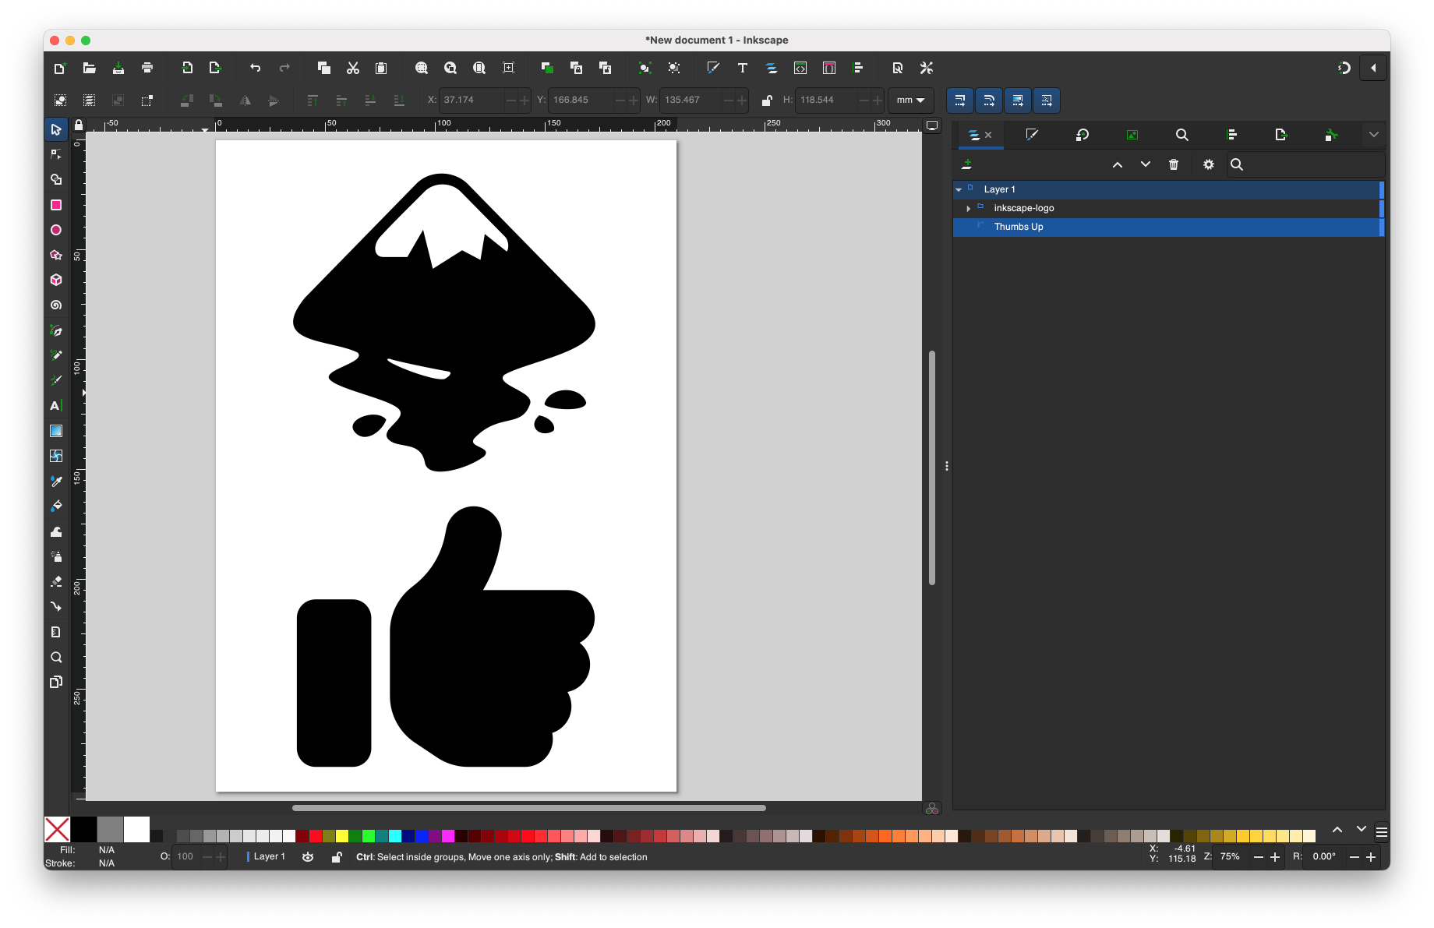Toggle scale rounded corners option
Screen dimensions: 1434x928
pos(989,100)
